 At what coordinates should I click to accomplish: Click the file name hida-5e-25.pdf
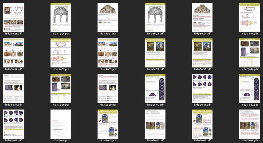click(14, 34)
